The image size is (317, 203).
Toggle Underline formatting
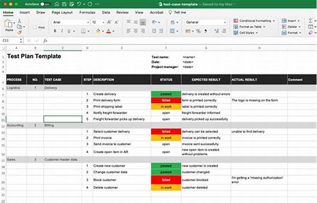click(x=69, y=31)
